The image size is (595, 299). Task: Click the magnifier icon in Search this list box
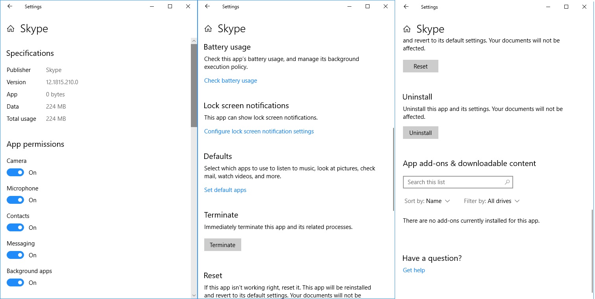point(507,182)
